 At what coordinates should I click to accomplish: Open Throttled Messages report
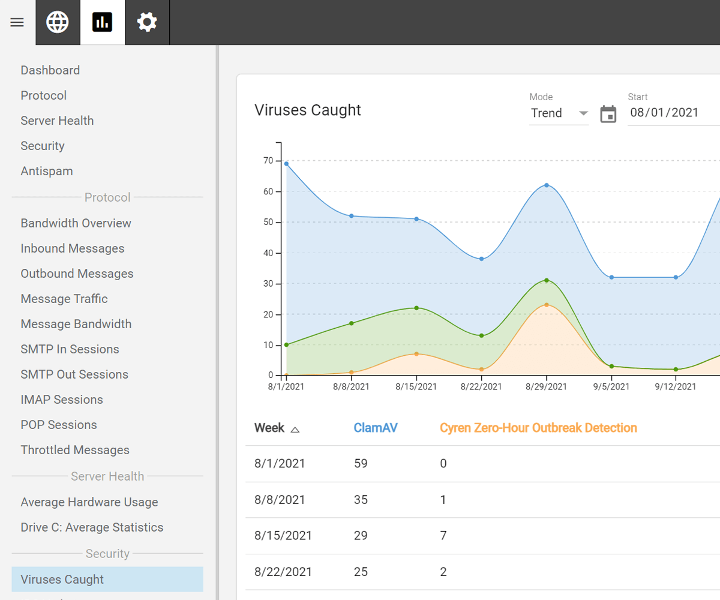[75, 450]
